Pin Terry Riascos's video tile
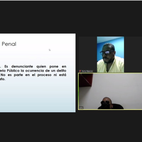This screenshot has height=142, width=142. click(110, 54)
